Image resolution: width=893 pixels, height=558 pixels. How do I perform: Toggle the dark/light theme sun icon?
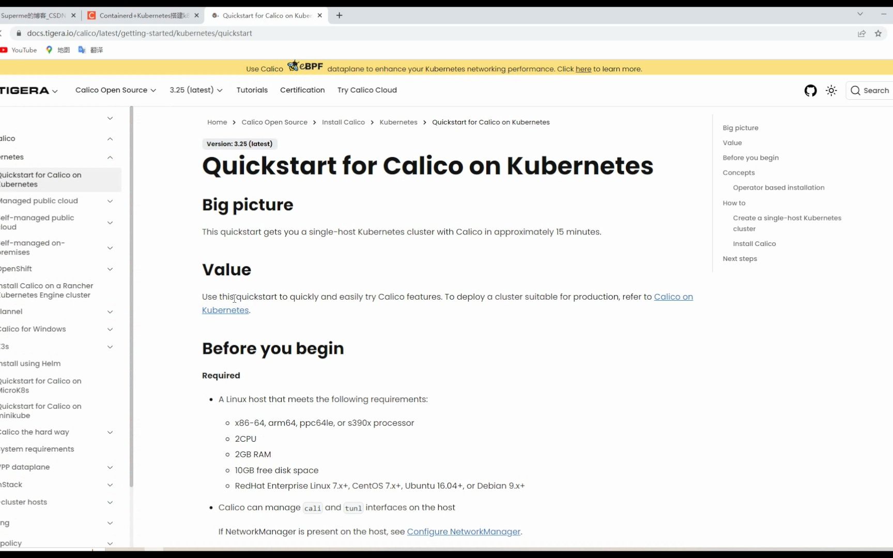click(831, 90)
